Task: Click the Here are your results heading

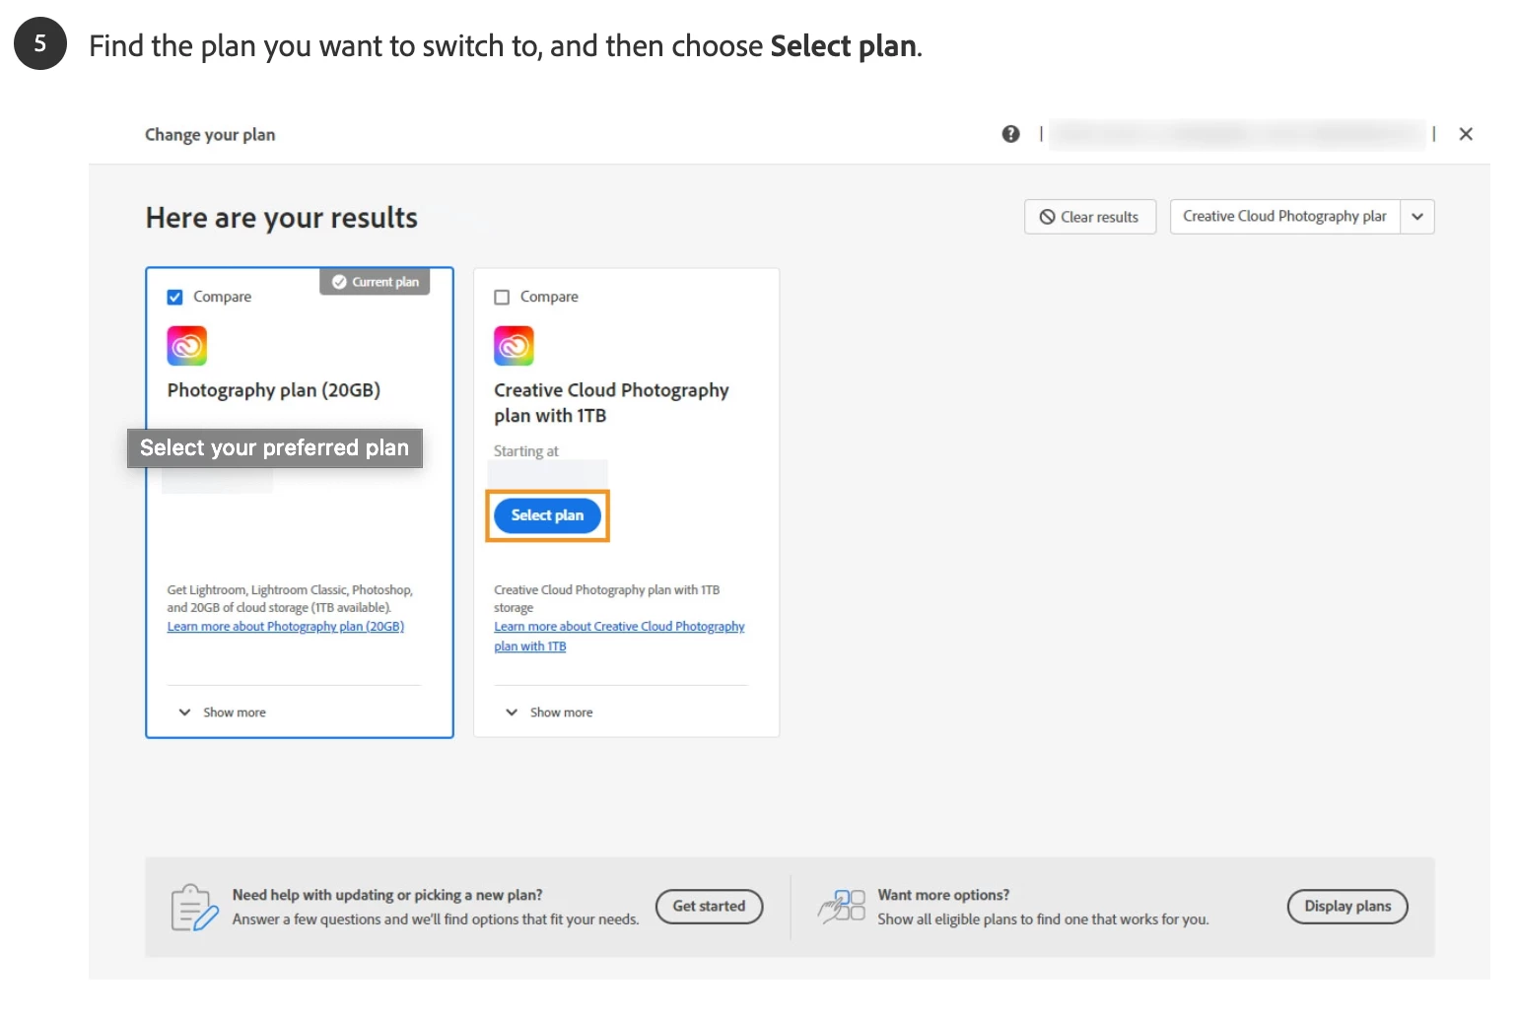Action: click(282, 218)
